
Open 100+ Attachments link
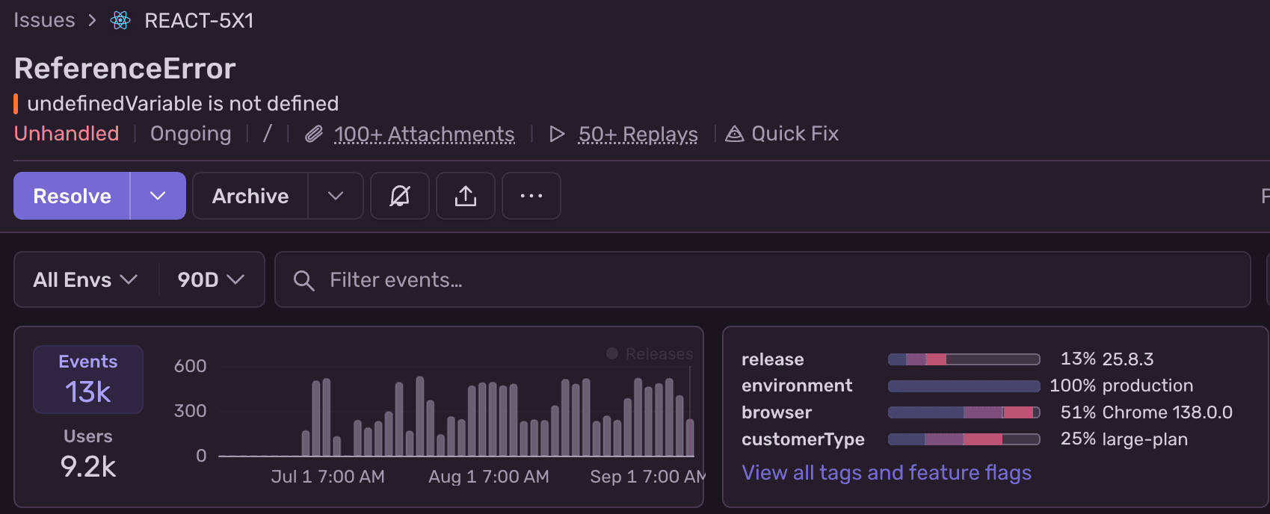coord(424,134)
